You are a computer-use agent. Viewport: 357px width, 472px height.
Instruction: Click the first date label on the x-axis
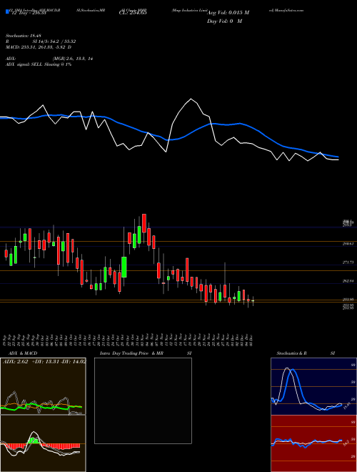click(6, 340)
